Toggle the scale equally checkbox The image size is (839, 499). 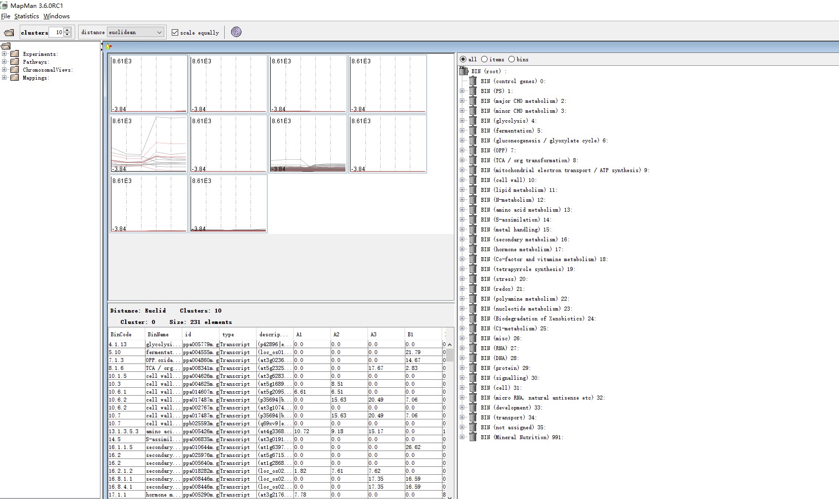click(175, 33)
